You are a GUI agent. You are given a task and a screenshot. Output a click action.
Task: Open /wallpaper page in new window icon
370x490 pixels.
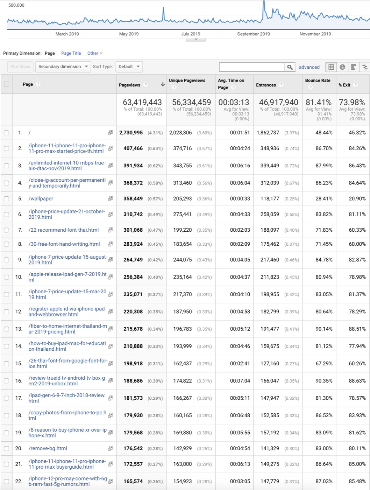point(111,198)
